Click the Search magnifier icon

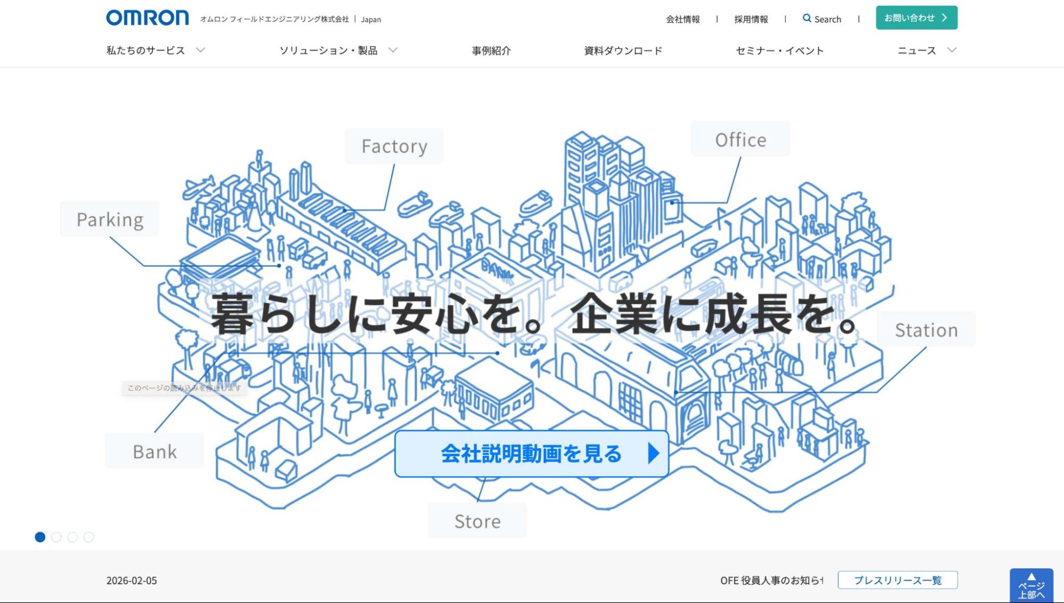[x=807, y=18]
